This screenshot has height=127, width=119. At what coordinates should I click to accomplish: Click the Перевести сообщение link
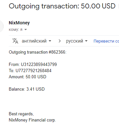click(x=106, y=41)
